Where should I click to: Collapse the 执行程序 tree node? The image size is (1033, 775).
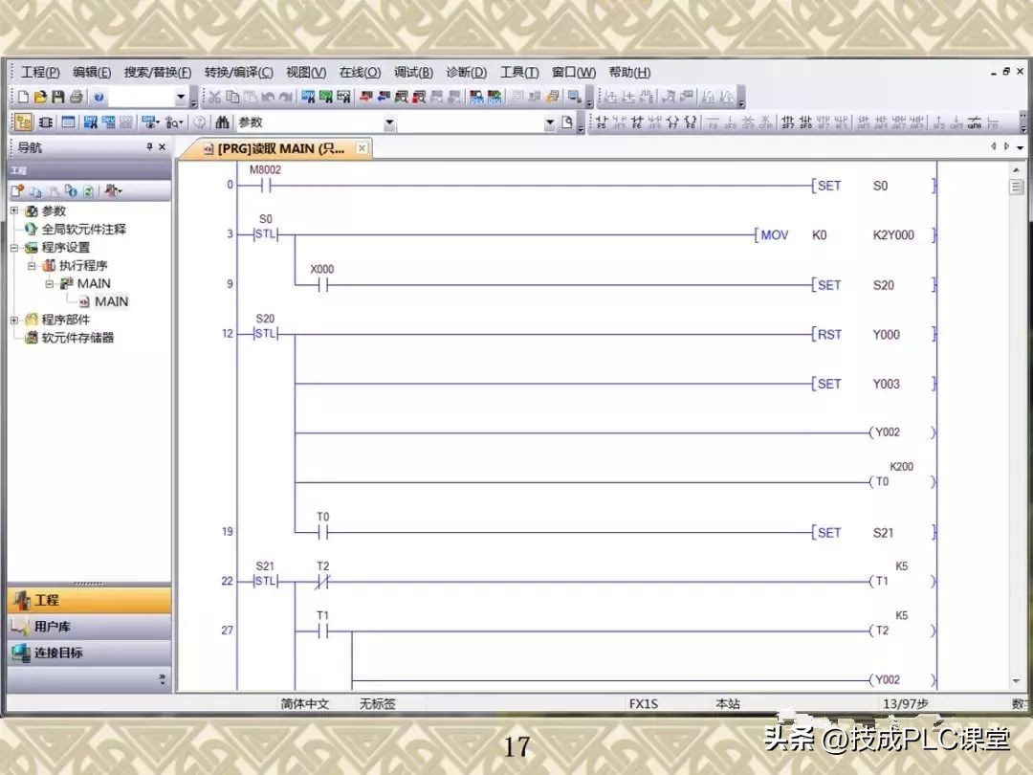click(31, 265)
